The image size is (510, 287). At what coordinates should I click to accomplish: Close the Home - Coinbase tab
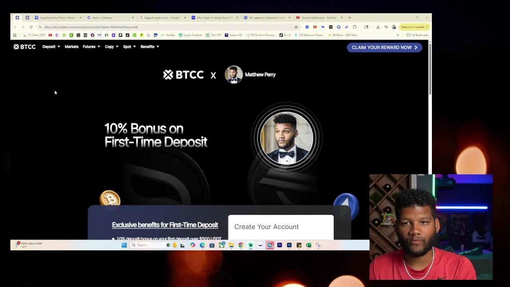tap(133, 18)
